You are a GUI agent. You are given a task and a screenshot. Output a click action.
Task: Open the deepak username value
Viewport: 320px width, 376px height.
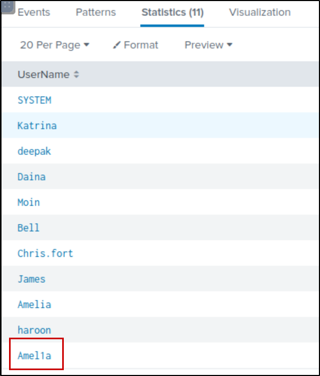coord(35,151)
